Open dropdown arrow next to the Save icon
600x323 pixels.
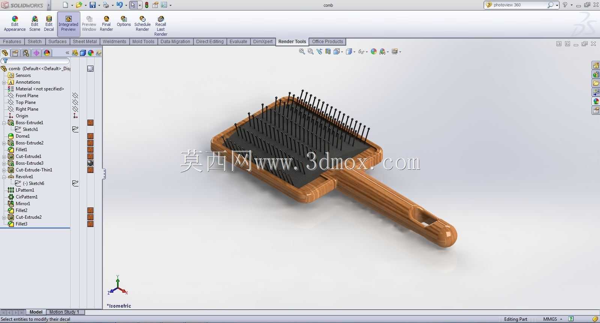(x=99, y=5)
